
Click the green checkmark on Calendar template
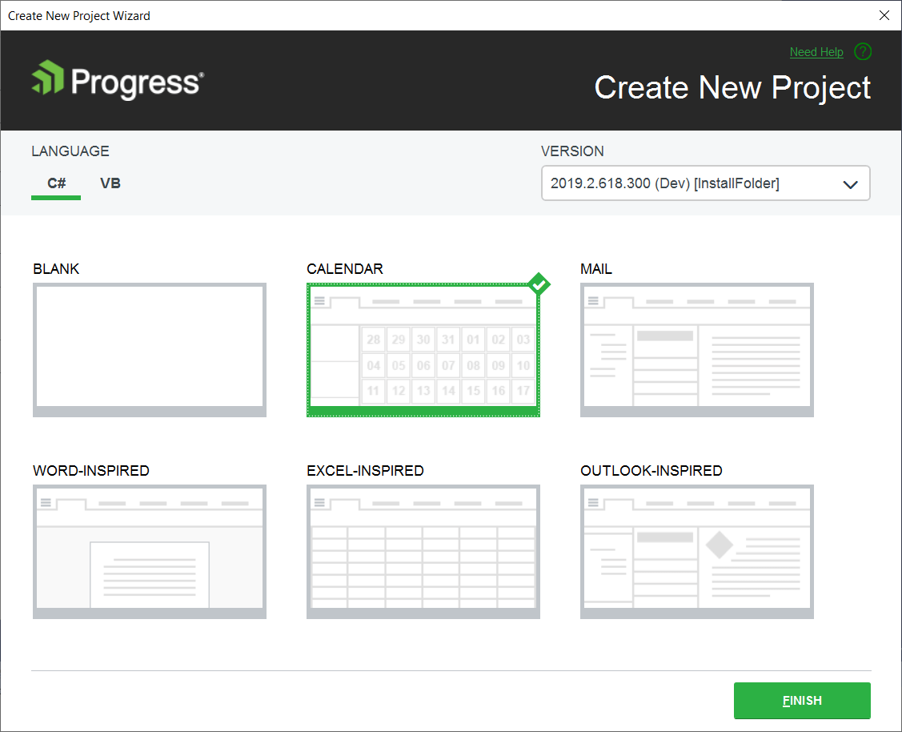tap(539, 284)
